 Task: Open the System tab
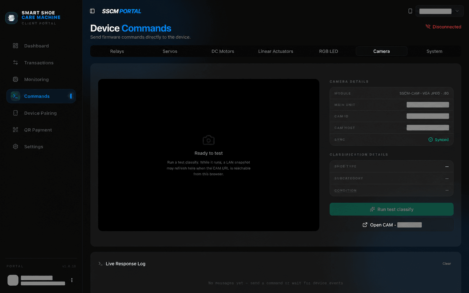pyautogui.click(x=434, y=51)
